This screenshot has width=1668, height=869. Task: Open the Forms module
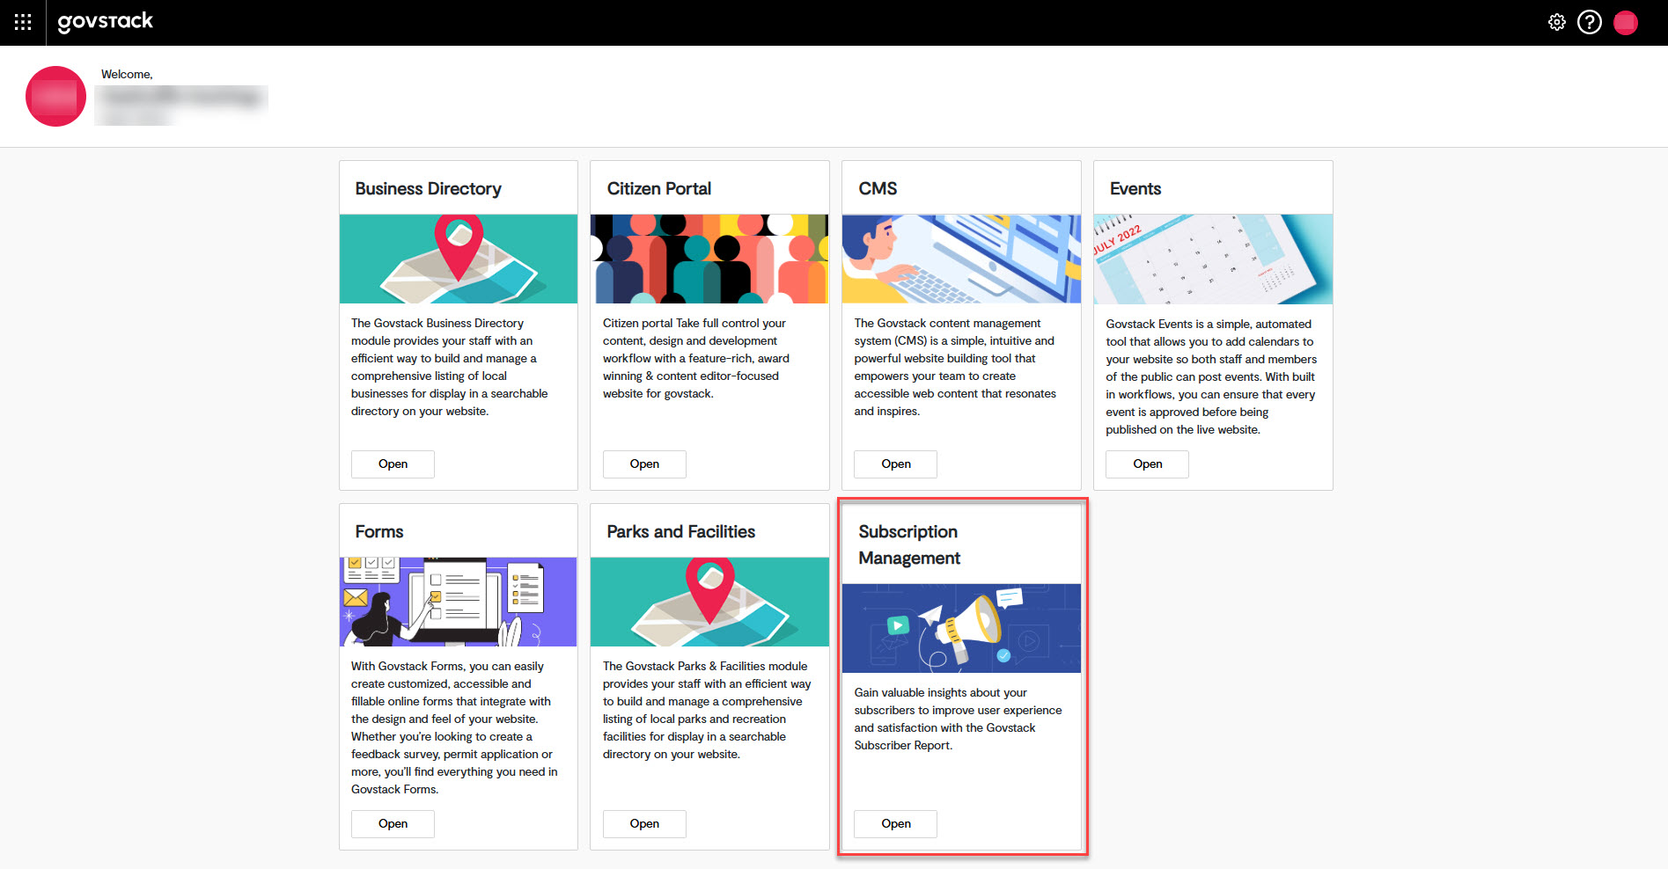click(x=393, y=823)
